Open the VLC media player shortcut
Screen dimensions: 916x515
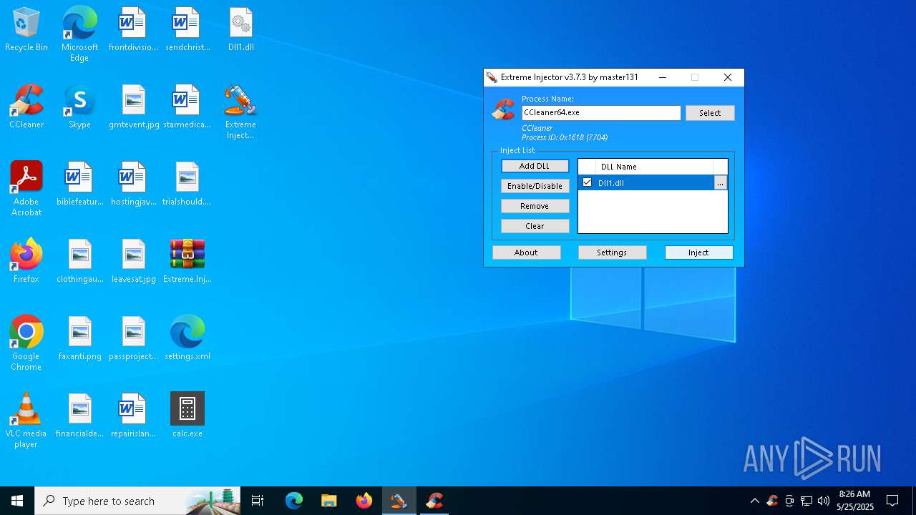pyautogui.click(x=26, y=421)
